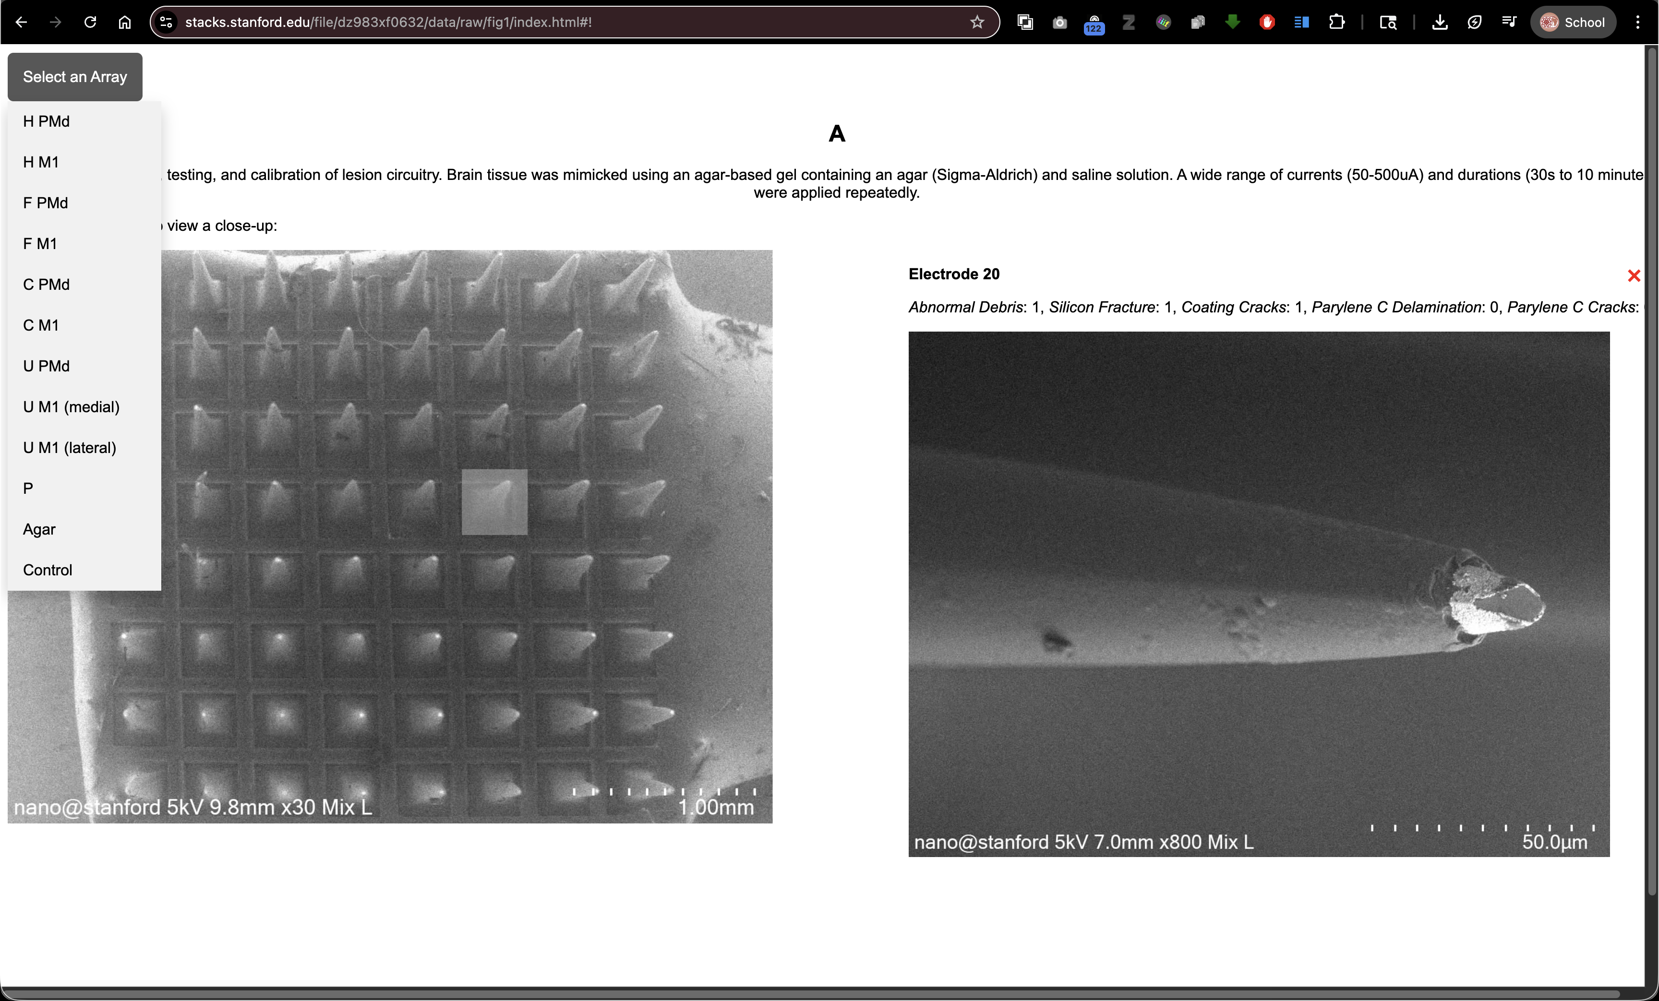Select U M1 (medial) array

(x=71, y=406)
